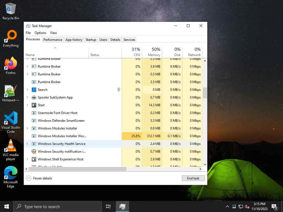Screen dimensions: 283x212
Task: Switch to the Performance tab
Action: tap(53, 40)
